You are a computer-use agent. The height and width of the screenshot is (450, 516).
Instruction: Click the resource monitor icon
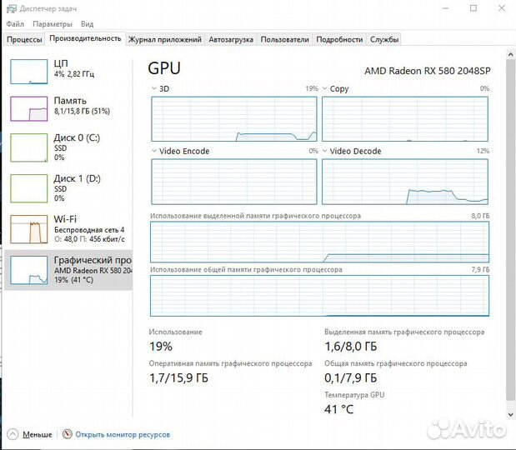[x=68, y=434]
